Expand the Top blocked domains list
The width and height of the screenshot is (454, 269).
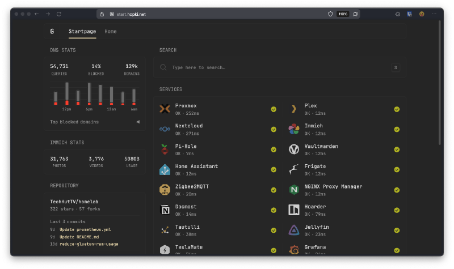pos(137,122)
